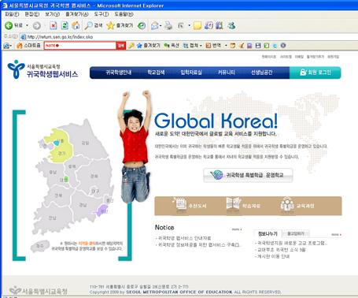Select the 제주 island on the map
Screen dimensions: 358x298
(x=39, y=246)
